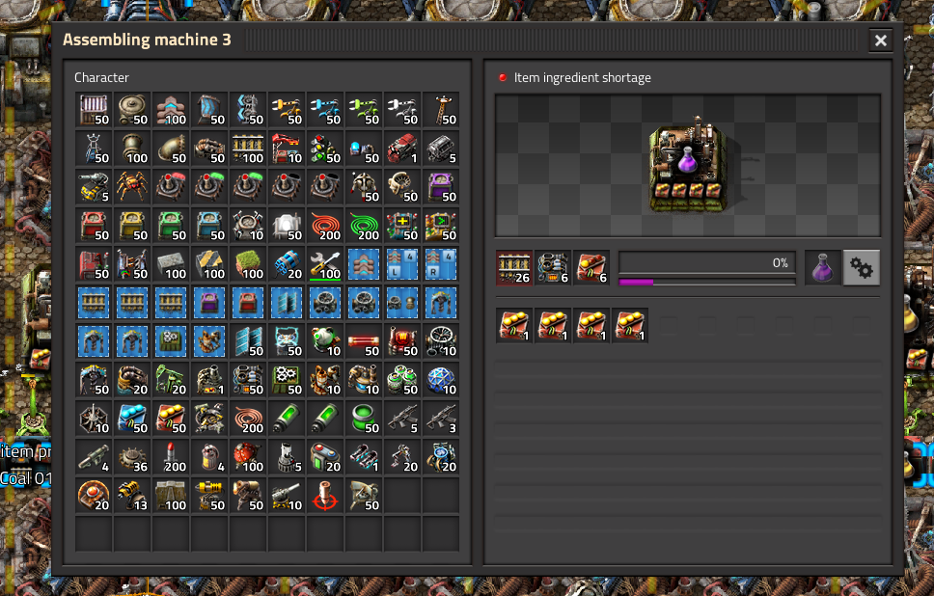The image size is (934, 596).
Task: Pick the blue fast inserter stack
Action: click(x=325, y=110)
